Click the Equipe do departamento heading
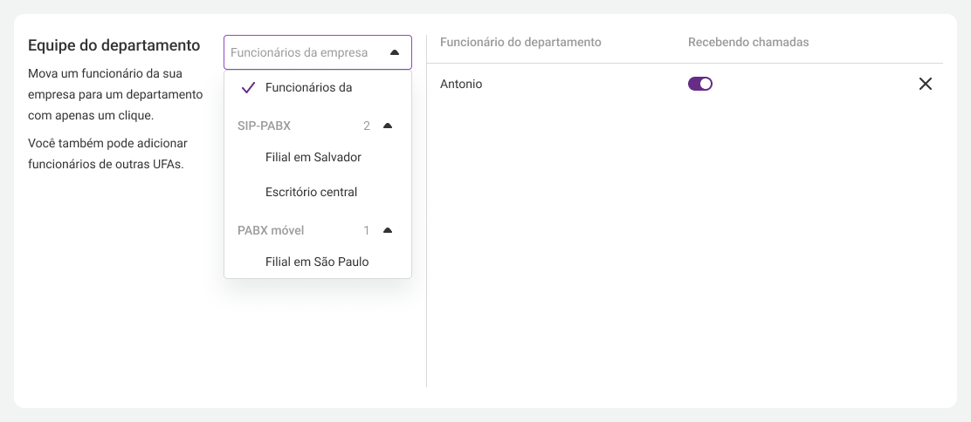Image resolution: width=971 pixels, height=422 pixels. click(x=114, y=45)
